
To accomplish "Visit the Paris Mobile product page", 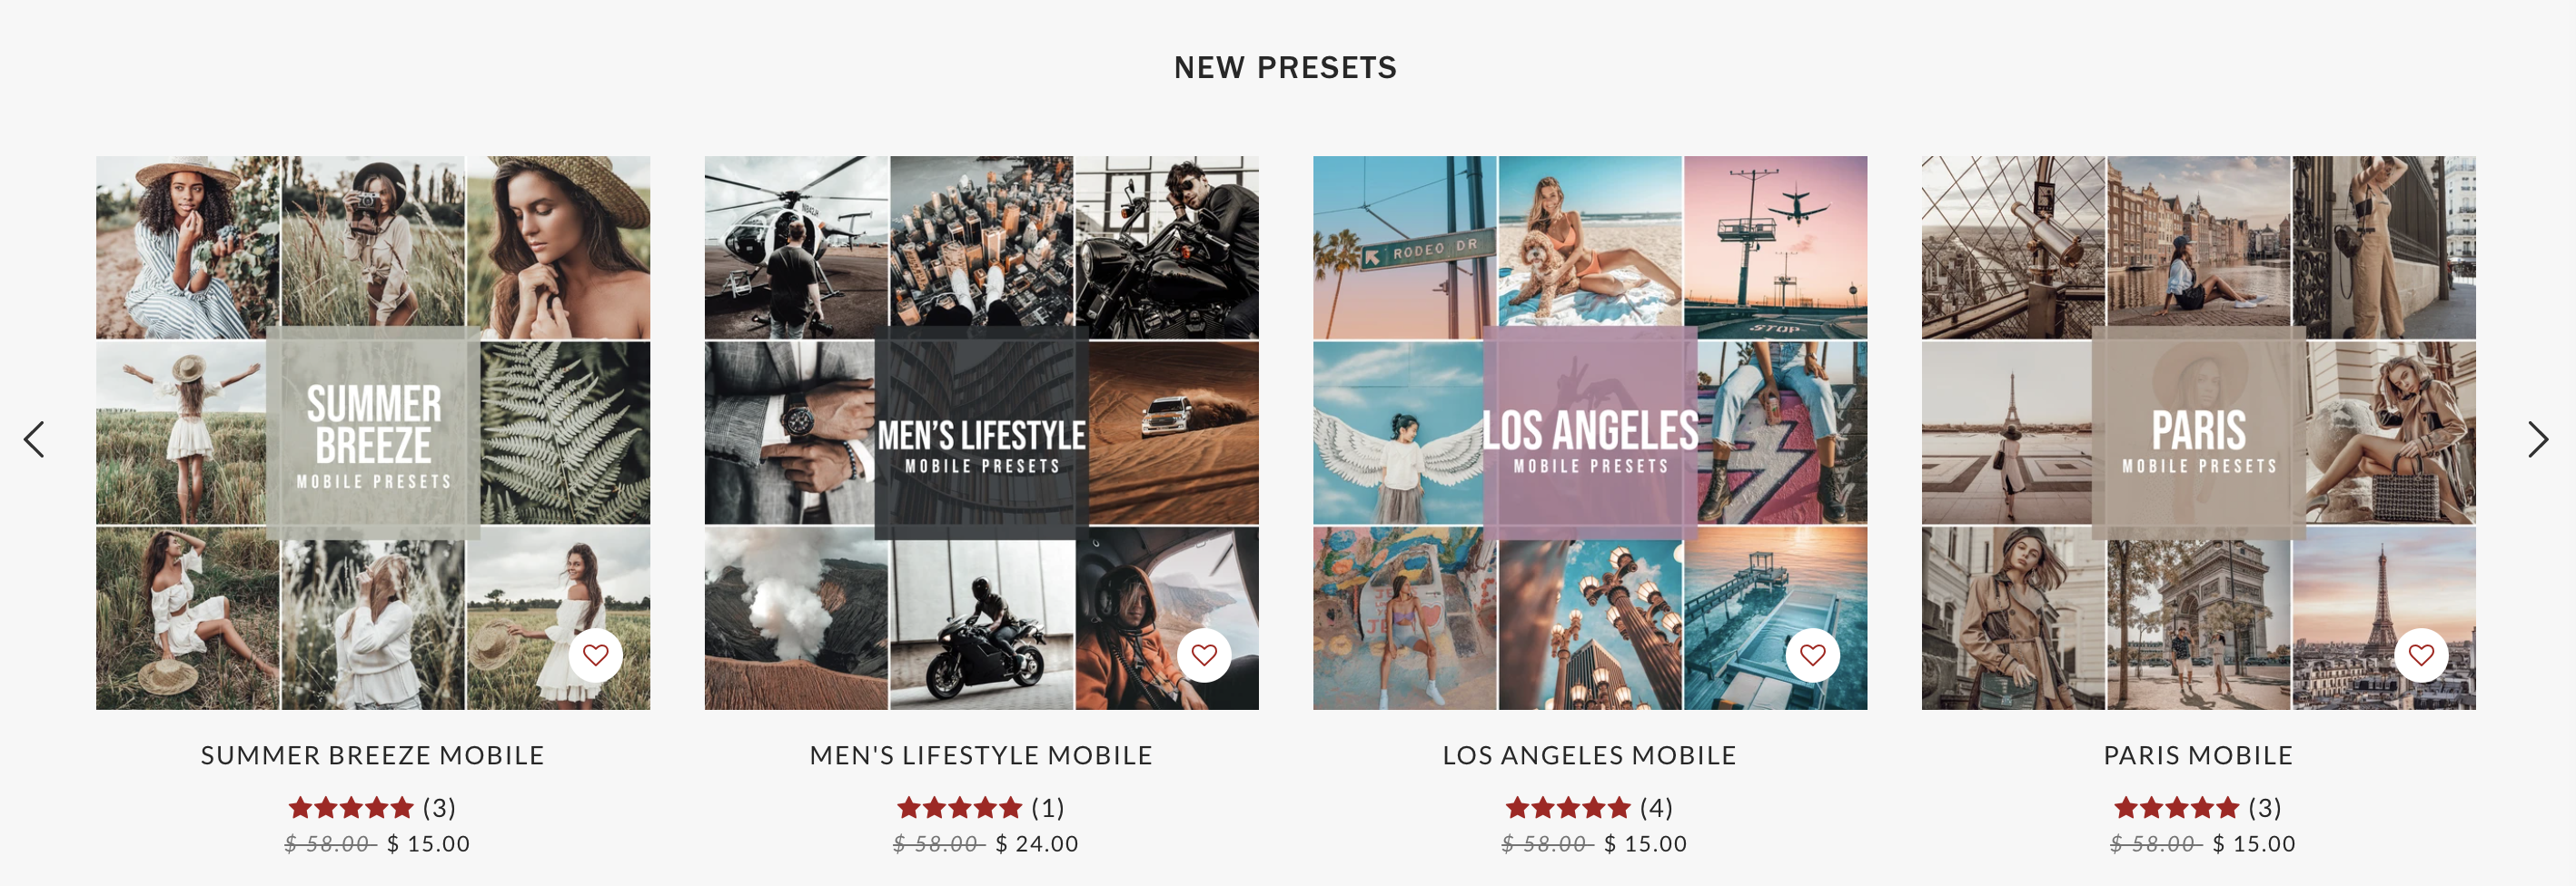I will [2198, 755].
